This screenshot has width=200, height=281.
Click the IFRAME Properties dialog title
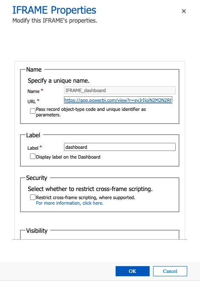pos(54,10)
